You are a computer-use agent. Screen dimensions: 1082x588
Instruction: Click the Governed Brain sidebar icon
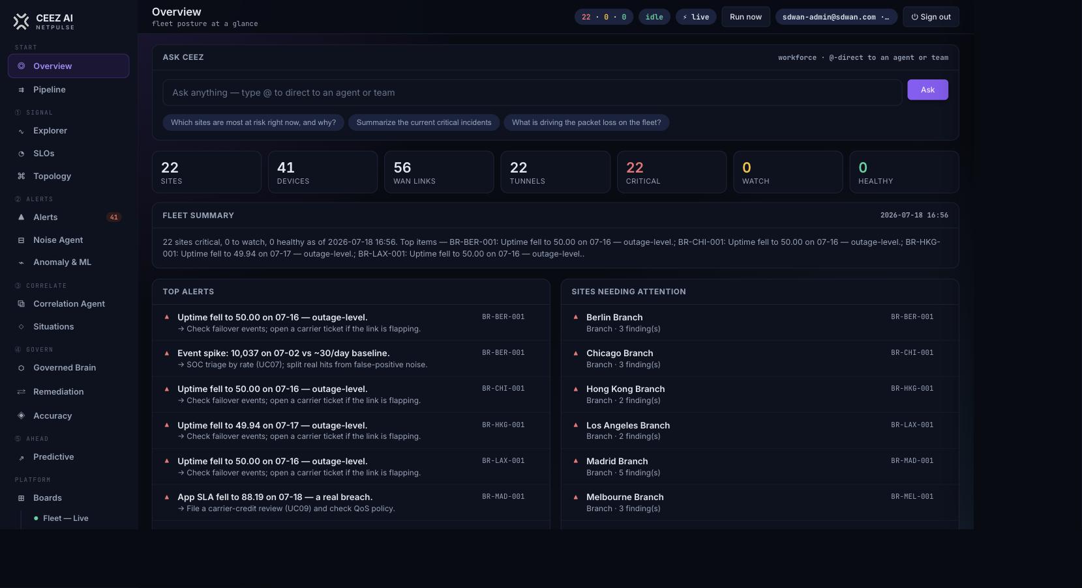[21, 368]
